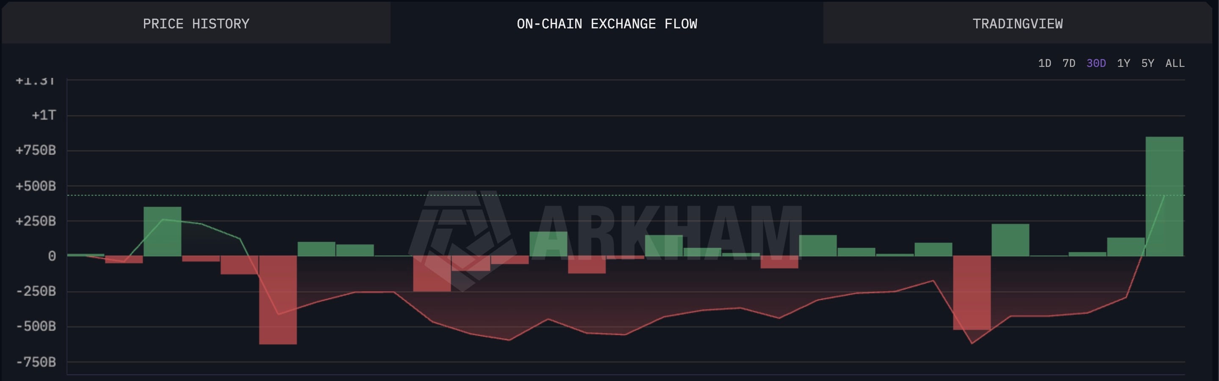This screenshot has width=1219, height=381.
Task: Click the 0 baseline axis label
Action: 52,256
